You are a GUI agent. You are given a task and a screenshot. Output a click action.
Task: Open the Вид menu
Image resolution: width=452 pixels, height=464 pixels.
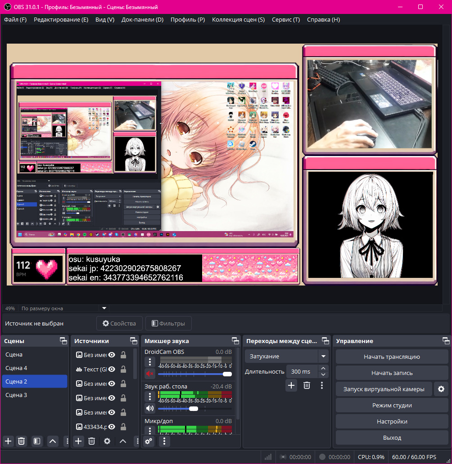tap(105, 19)
